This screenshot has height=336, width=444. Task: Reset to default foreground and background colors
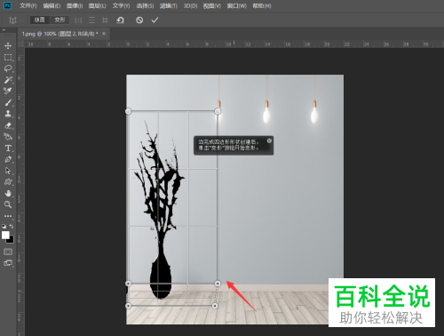pyautogui.click(x=4, y=226)
